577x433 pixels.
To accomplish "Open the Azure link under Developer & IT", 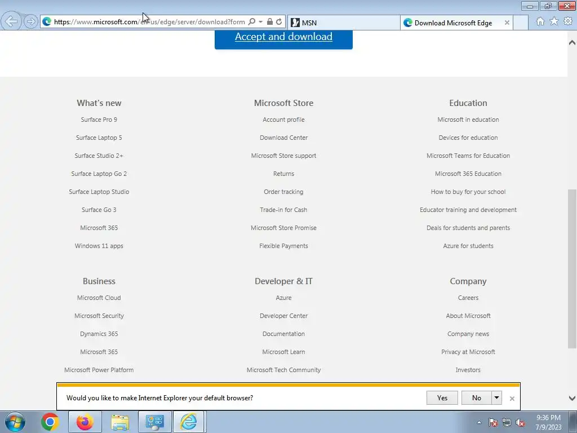I will (284, 298).
